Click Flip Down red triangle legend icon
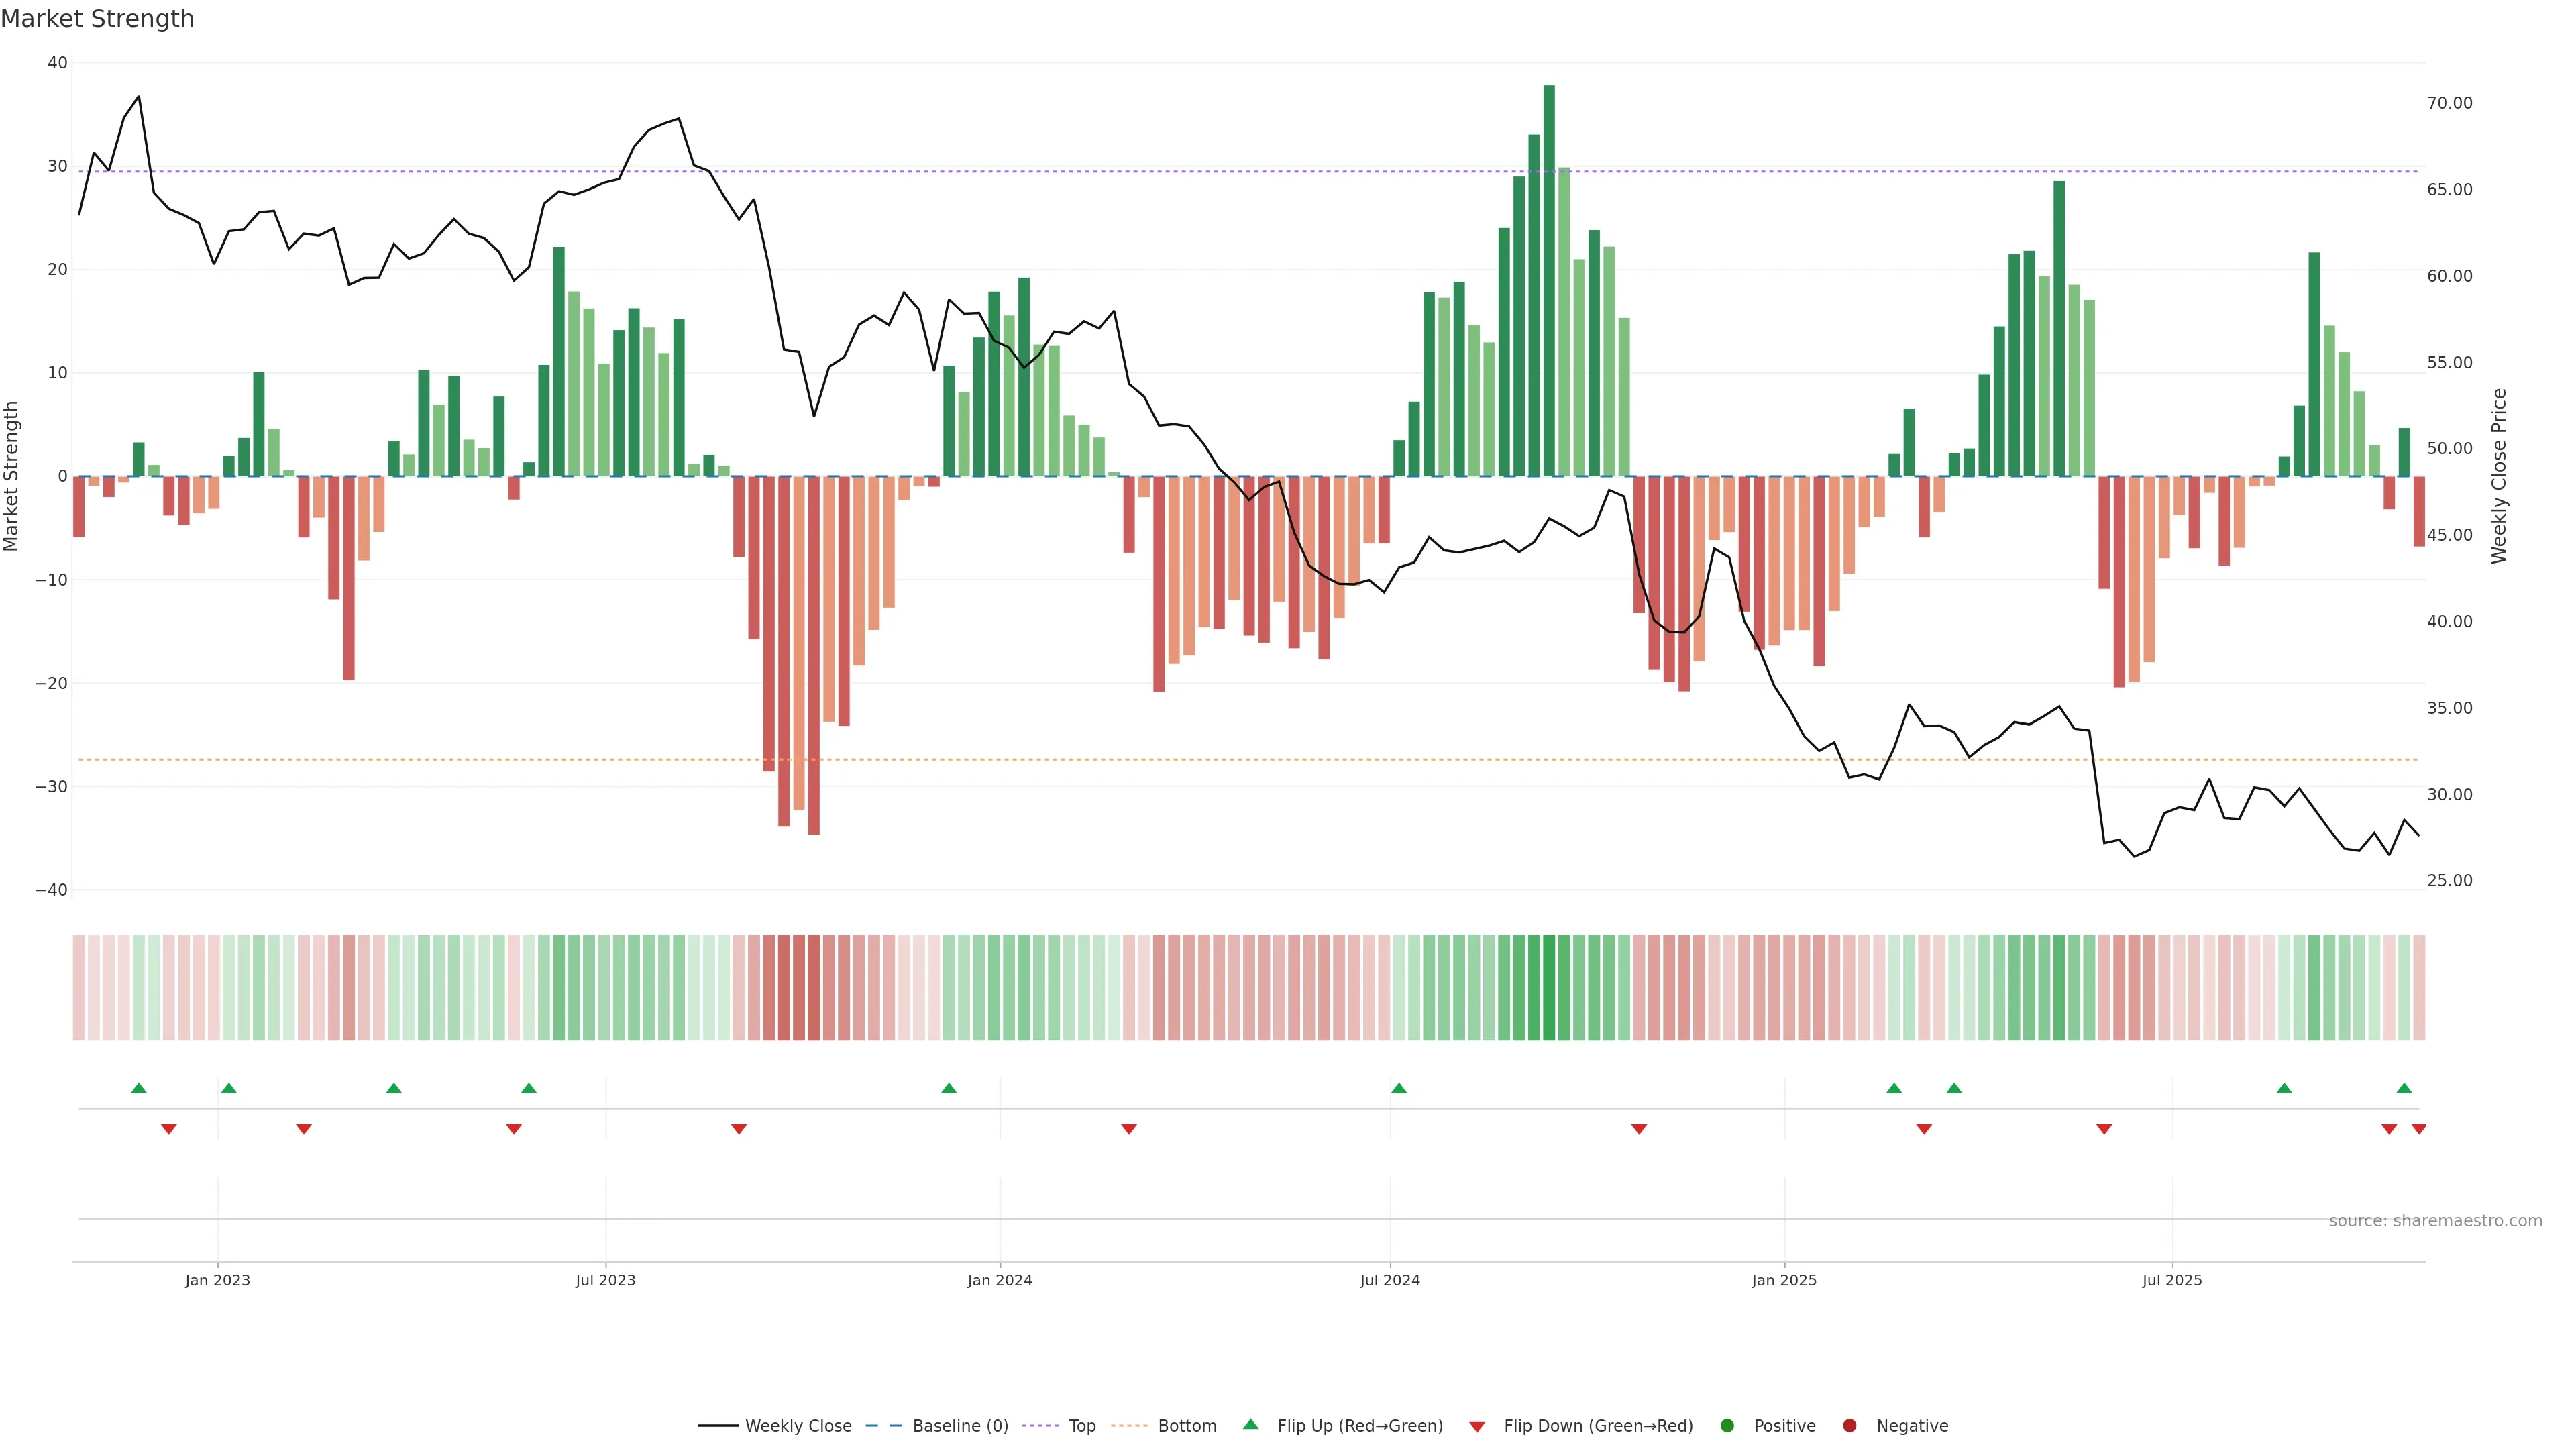Screen dimensions: 2576x1449 tap(1477, 1426)
